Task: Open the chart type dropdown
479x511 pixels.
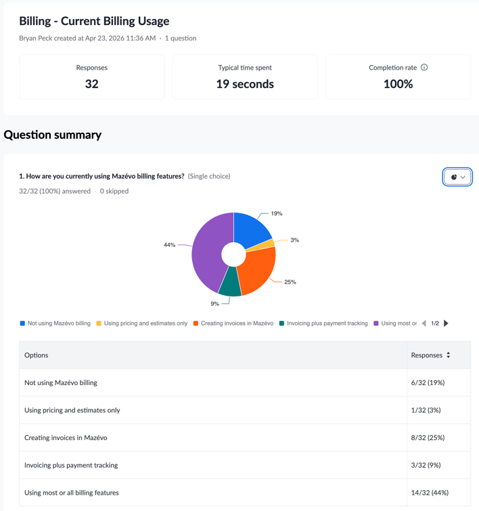Action: tap(457, 177)
